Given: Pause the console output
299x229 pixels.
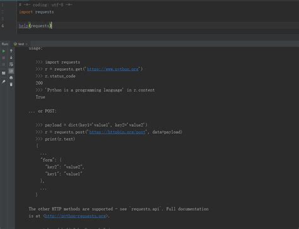Looking at the screenshot, I should coord(4,64).
